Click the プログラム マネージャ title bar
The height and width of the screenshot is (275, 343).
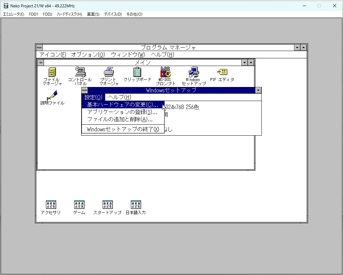coord(168,48)
